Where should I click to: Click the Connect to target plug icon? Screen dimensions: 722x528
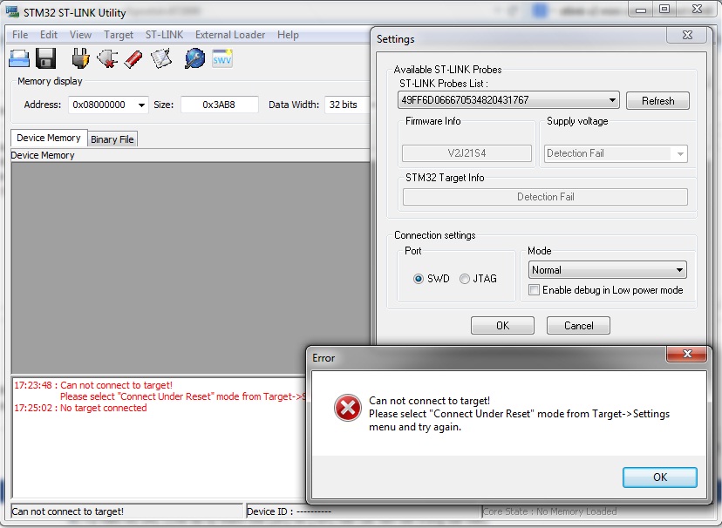(80, 58)
